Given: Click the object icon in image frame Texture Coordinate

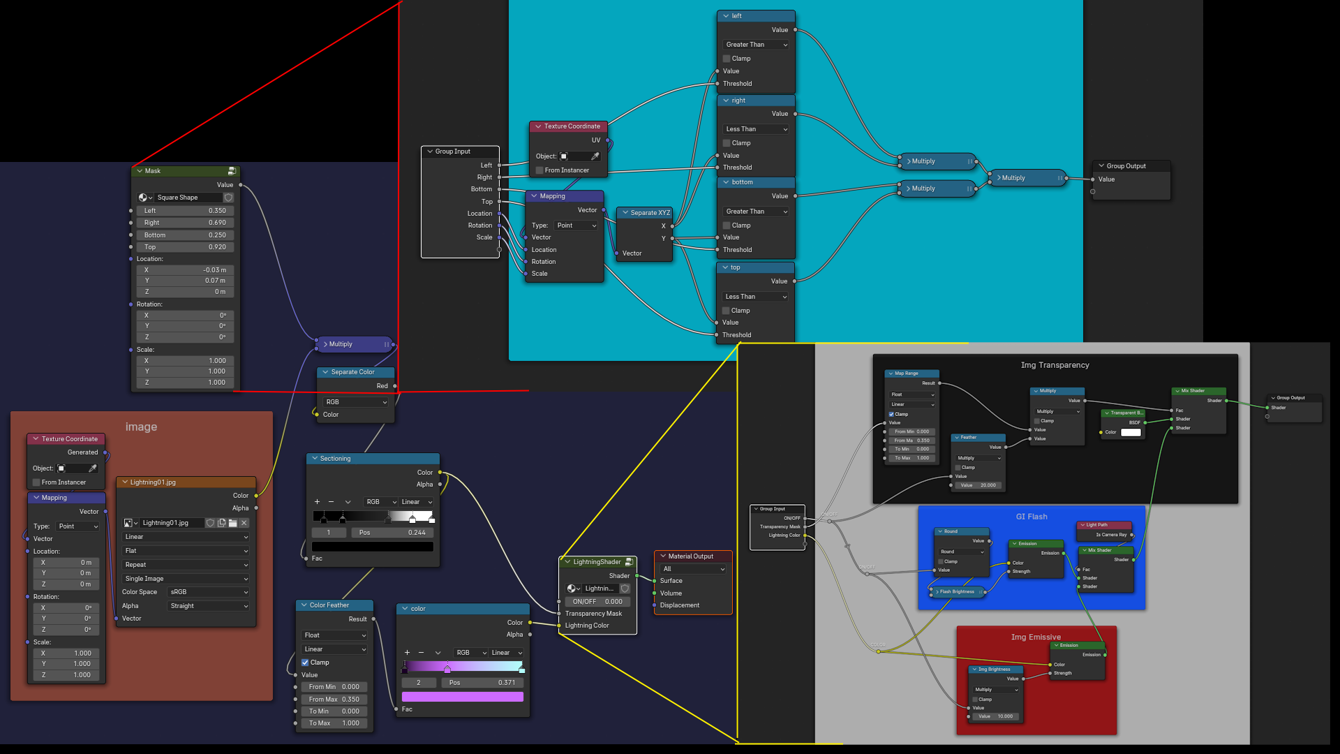Looking at the screenshot, I should click(x=61, y=468).
